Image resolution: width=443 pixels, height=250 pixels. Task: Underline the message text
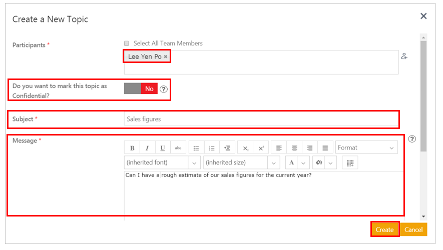163,148
